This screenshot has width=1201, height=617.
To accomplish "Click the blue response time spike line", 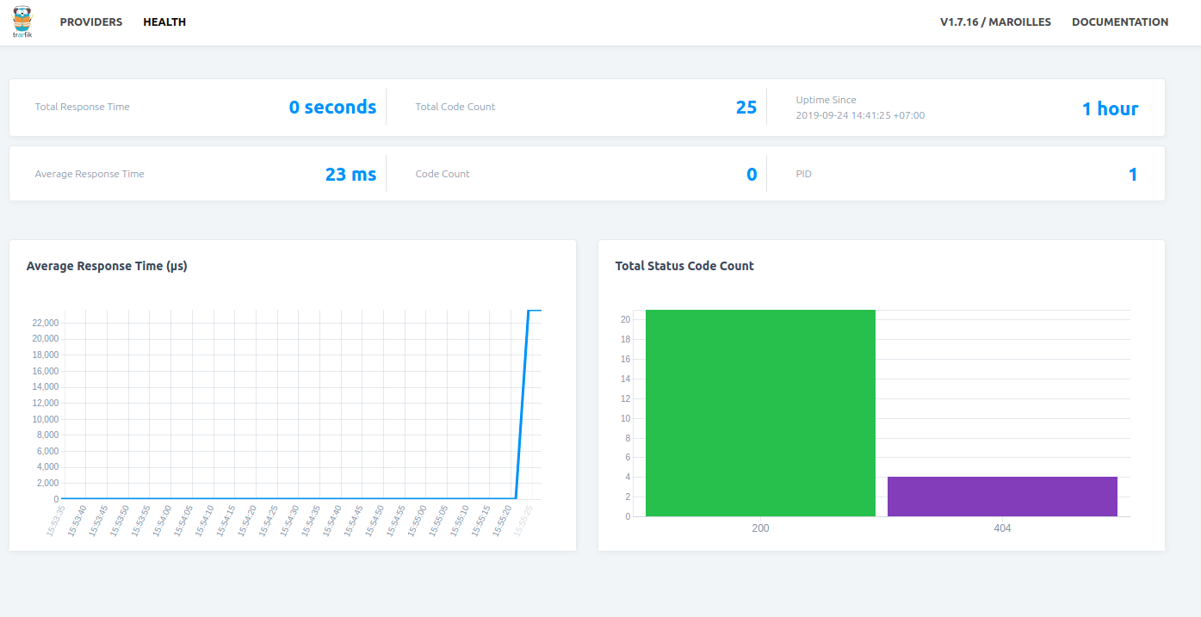I will tap(523, 404).
